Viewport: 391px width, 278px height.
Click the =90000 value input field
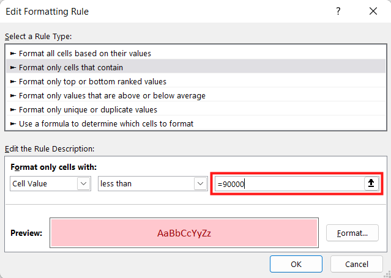[x=289, y=184]
